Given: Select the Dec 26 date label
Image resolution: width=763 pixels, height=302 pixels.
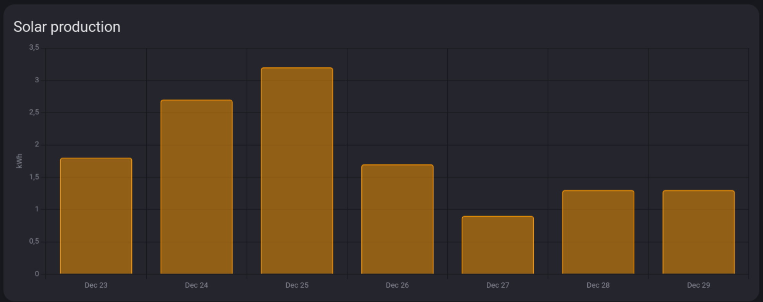Looking at the screenshot, I should 397,285.
